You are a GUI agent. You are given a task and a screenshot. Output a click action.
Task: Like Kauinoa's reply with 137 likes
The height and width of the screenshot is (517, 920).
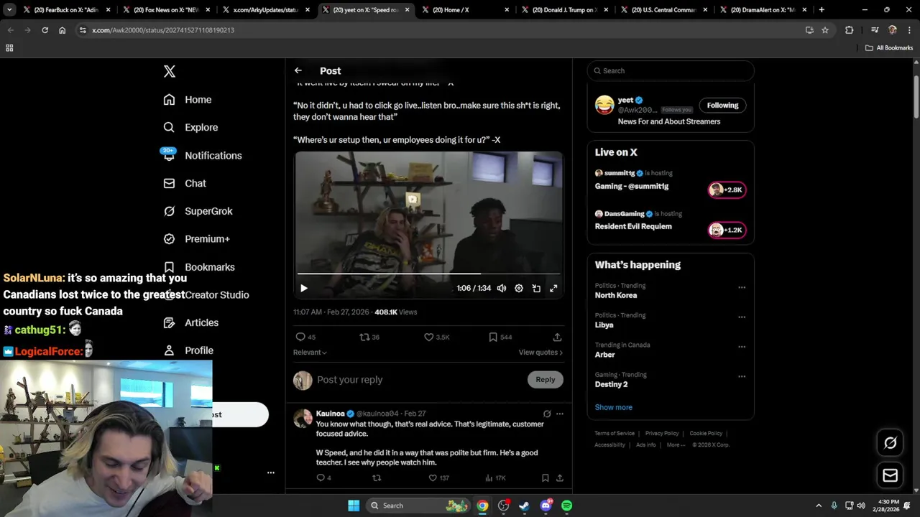tap(438, 478)
